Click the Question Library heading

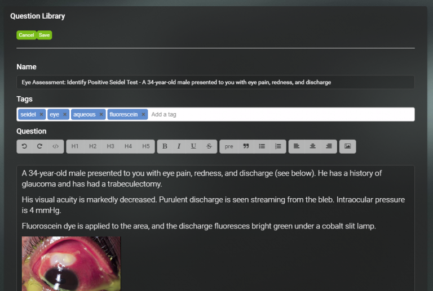coord(38,16)
